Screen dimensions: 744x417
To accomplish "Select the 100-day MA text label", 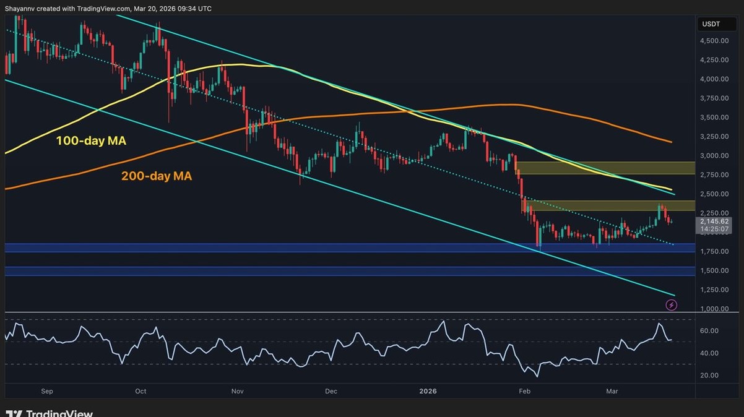I will click(x=91, y=141).
